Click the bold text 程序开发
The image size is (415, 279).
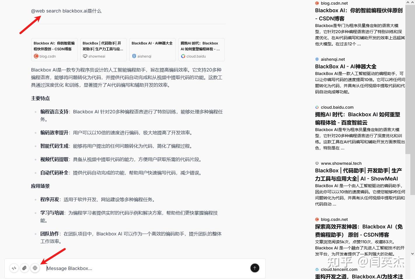pos(50,200)
